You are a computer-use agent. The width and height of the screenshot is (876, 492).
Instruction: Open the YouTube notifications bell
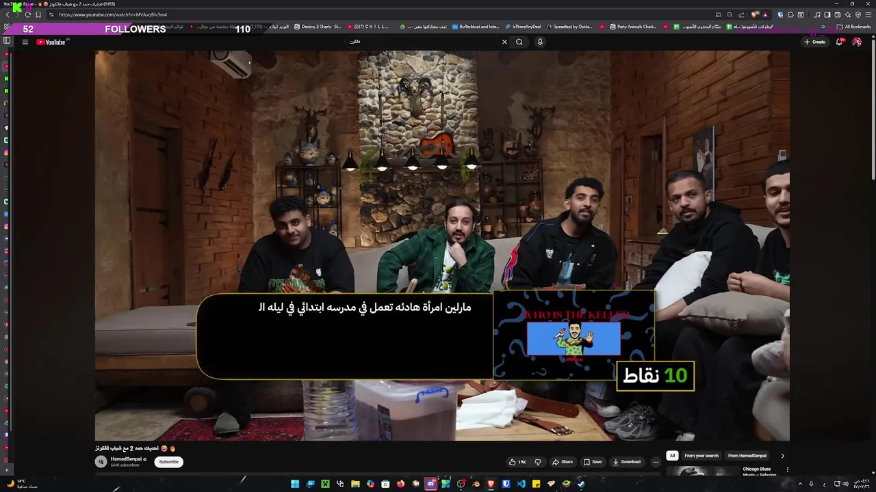(x=840, y=42)
